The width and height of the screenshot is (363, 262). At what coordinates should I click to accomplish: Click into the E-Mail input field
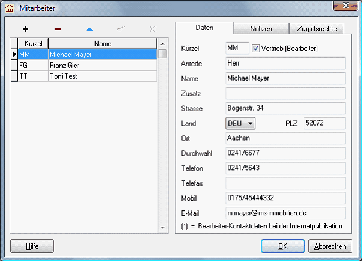[285, 213]
